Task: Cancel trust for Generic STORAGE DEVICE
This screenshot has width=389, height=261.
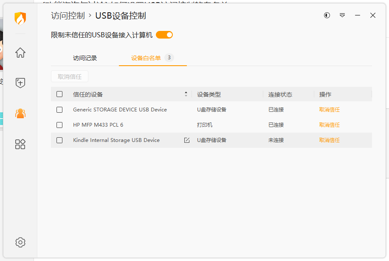Action: pos(330,110)
